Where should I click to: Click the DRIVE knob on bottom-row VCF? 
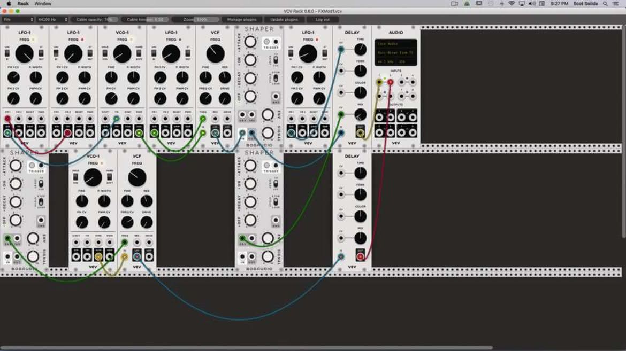pyautogui.click(x=147, y=223)
